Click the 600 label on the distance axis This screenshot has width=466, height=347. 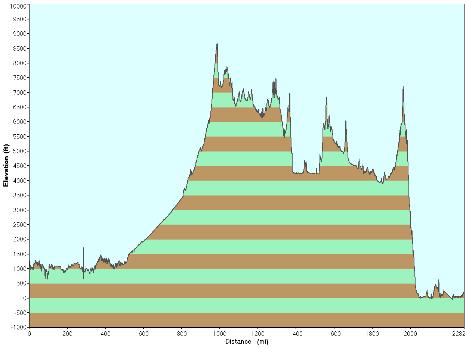pyautogui.click(x=143, y=334)
